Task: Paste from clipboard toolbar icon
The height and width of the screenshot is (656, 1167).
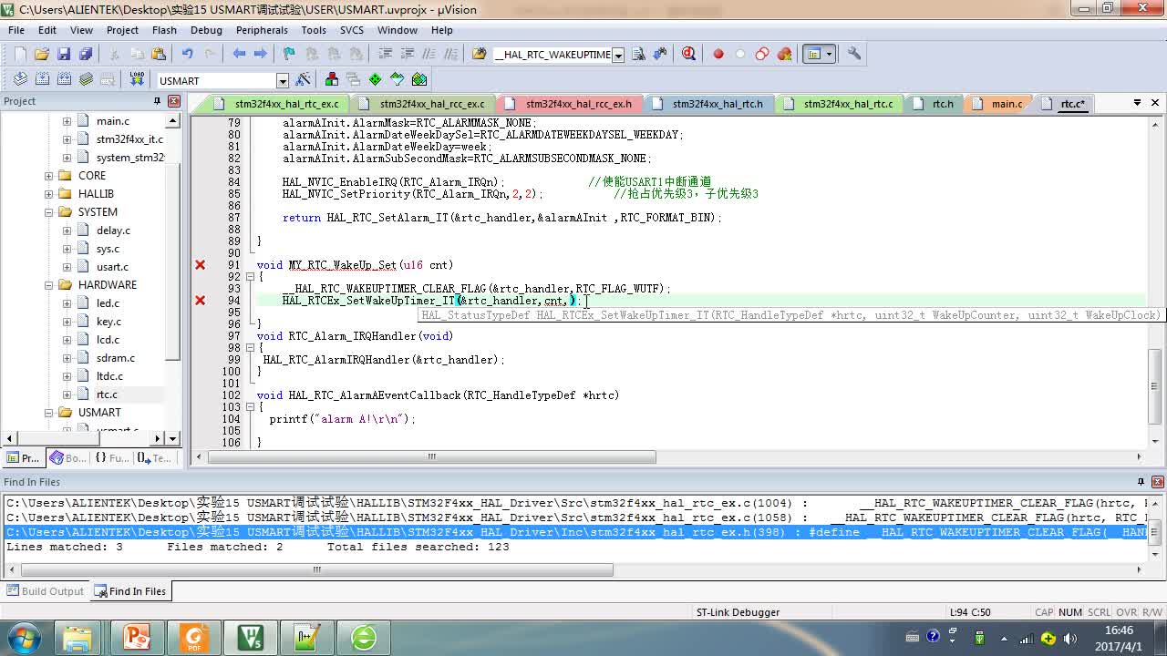Action: (159, 54)
